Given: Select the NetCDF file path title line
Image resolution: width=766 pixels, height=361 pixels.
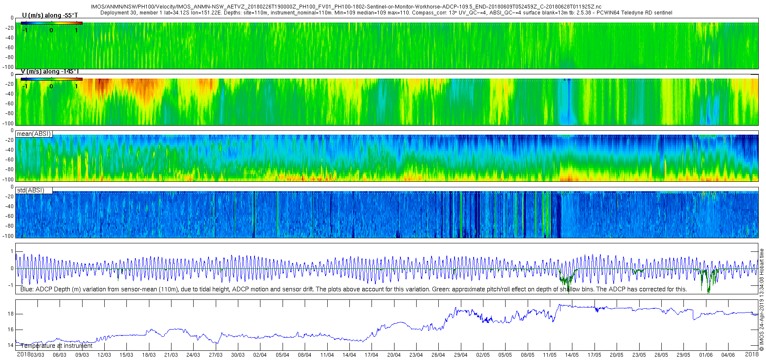Looking at the screenshot, I should 346,7.
